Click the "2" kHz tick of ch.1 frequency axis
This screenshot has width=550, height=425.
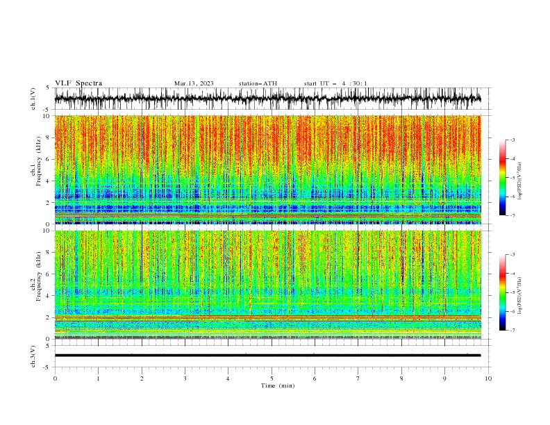tap(49, 202)
